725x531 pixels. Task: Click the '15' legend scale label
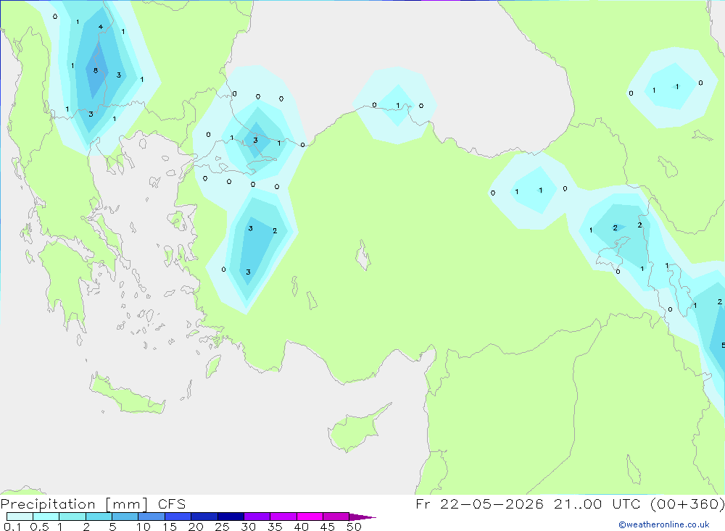click(x=170, y=527)
